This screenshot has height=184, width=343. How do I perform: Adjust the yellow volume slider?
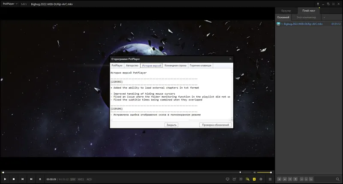264,172
